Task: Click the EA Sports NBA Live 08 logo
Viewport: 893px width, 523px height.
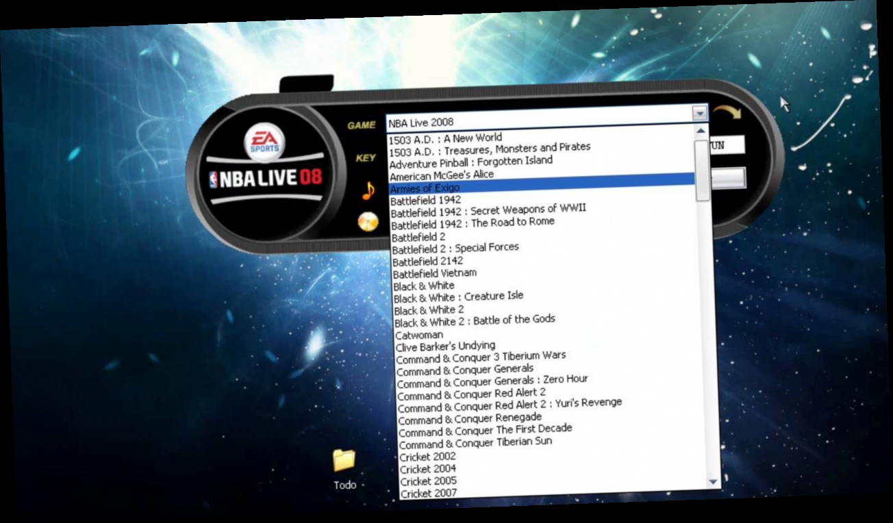Action: (266, 169)
